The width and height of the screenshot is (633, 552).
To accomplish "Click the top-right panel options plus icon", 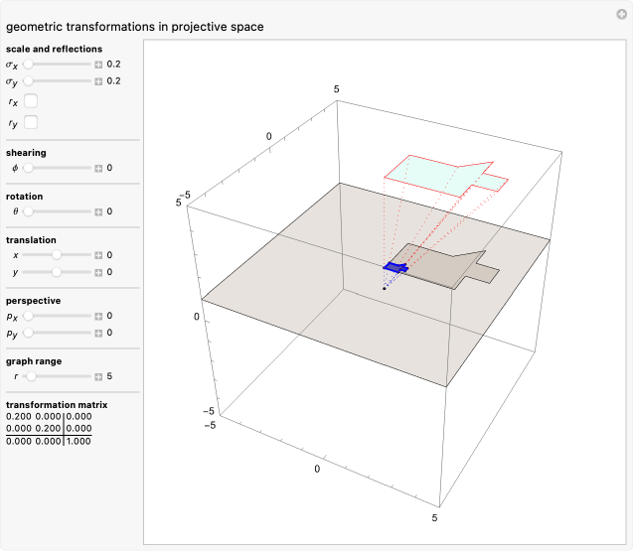I will [621, 13].
